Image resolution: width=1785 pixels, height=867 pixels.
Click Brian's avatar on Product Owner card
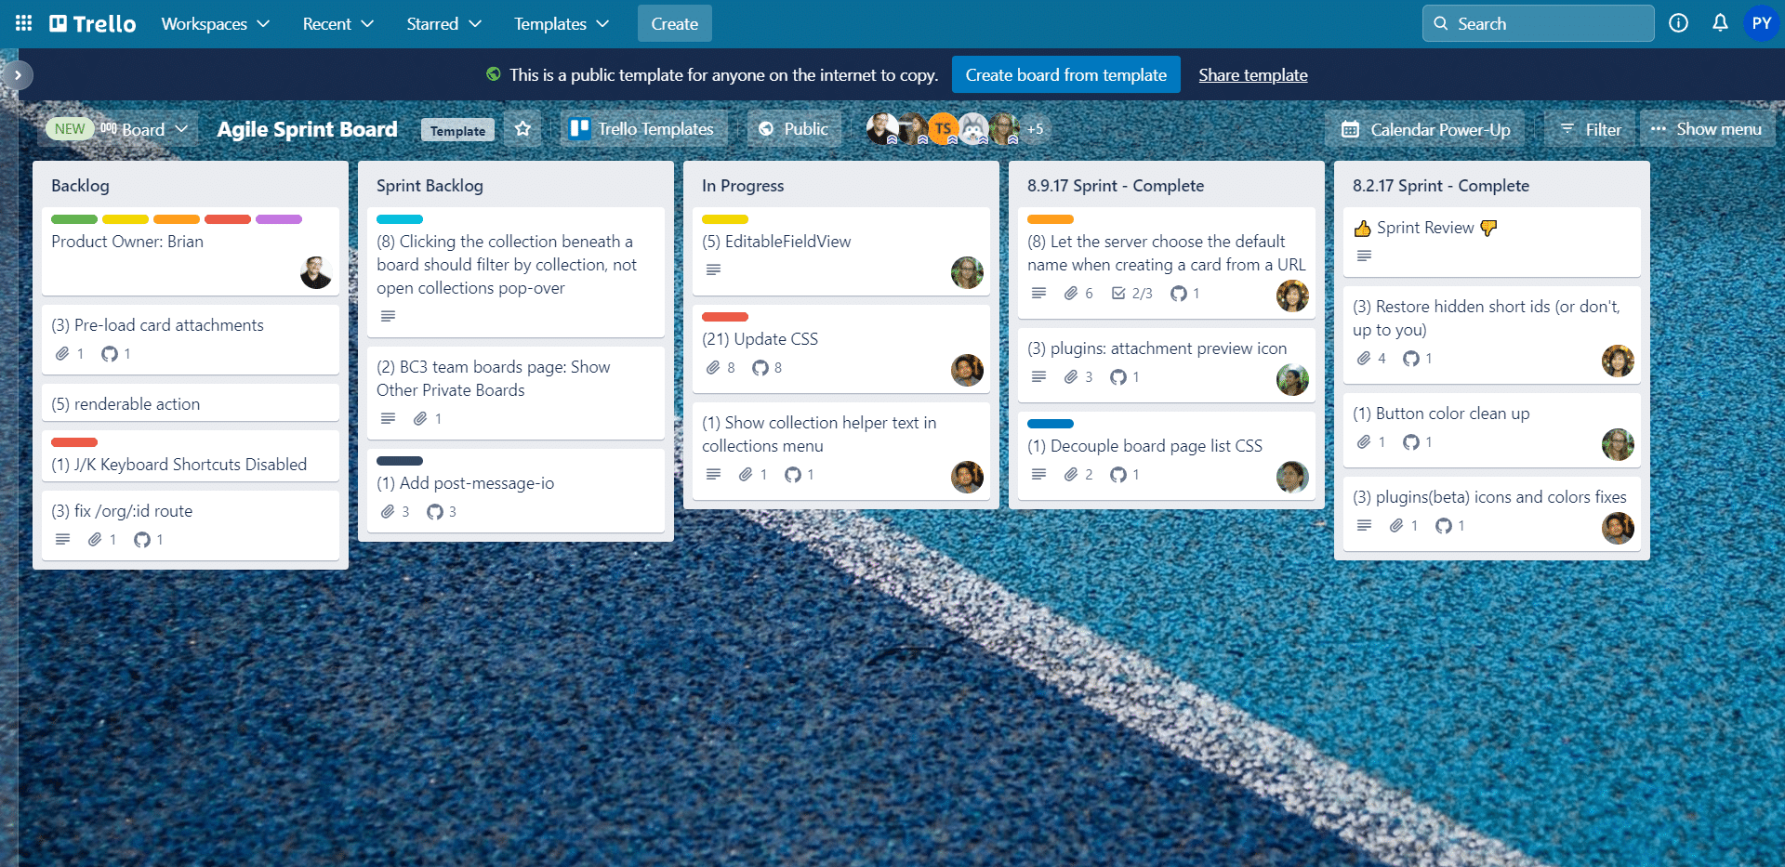click(316, 272)
